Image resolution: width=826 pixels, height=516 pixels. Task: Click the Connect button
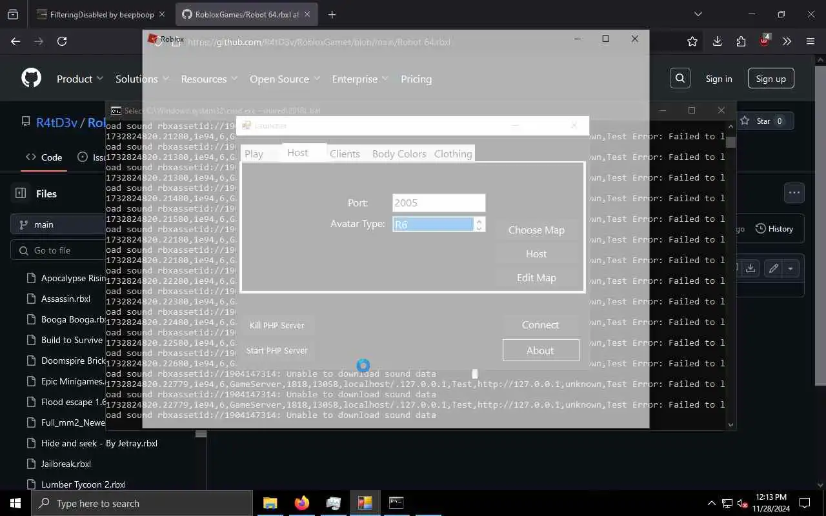541,324
